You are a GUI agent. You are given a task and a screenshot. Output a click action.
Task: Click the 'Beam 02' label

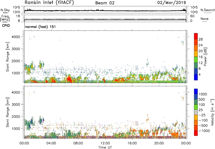105,3
